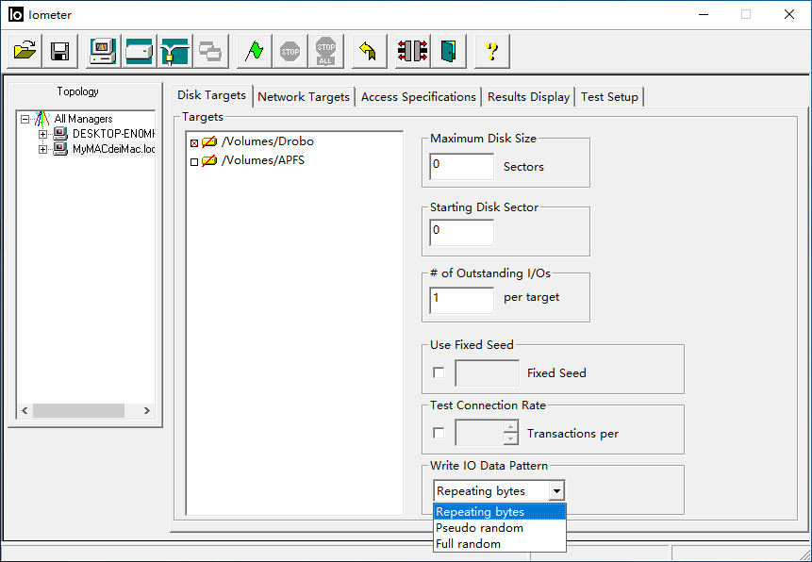
Task: Click MyMACdeiMac manager computer icon
Action: (60, 149)
